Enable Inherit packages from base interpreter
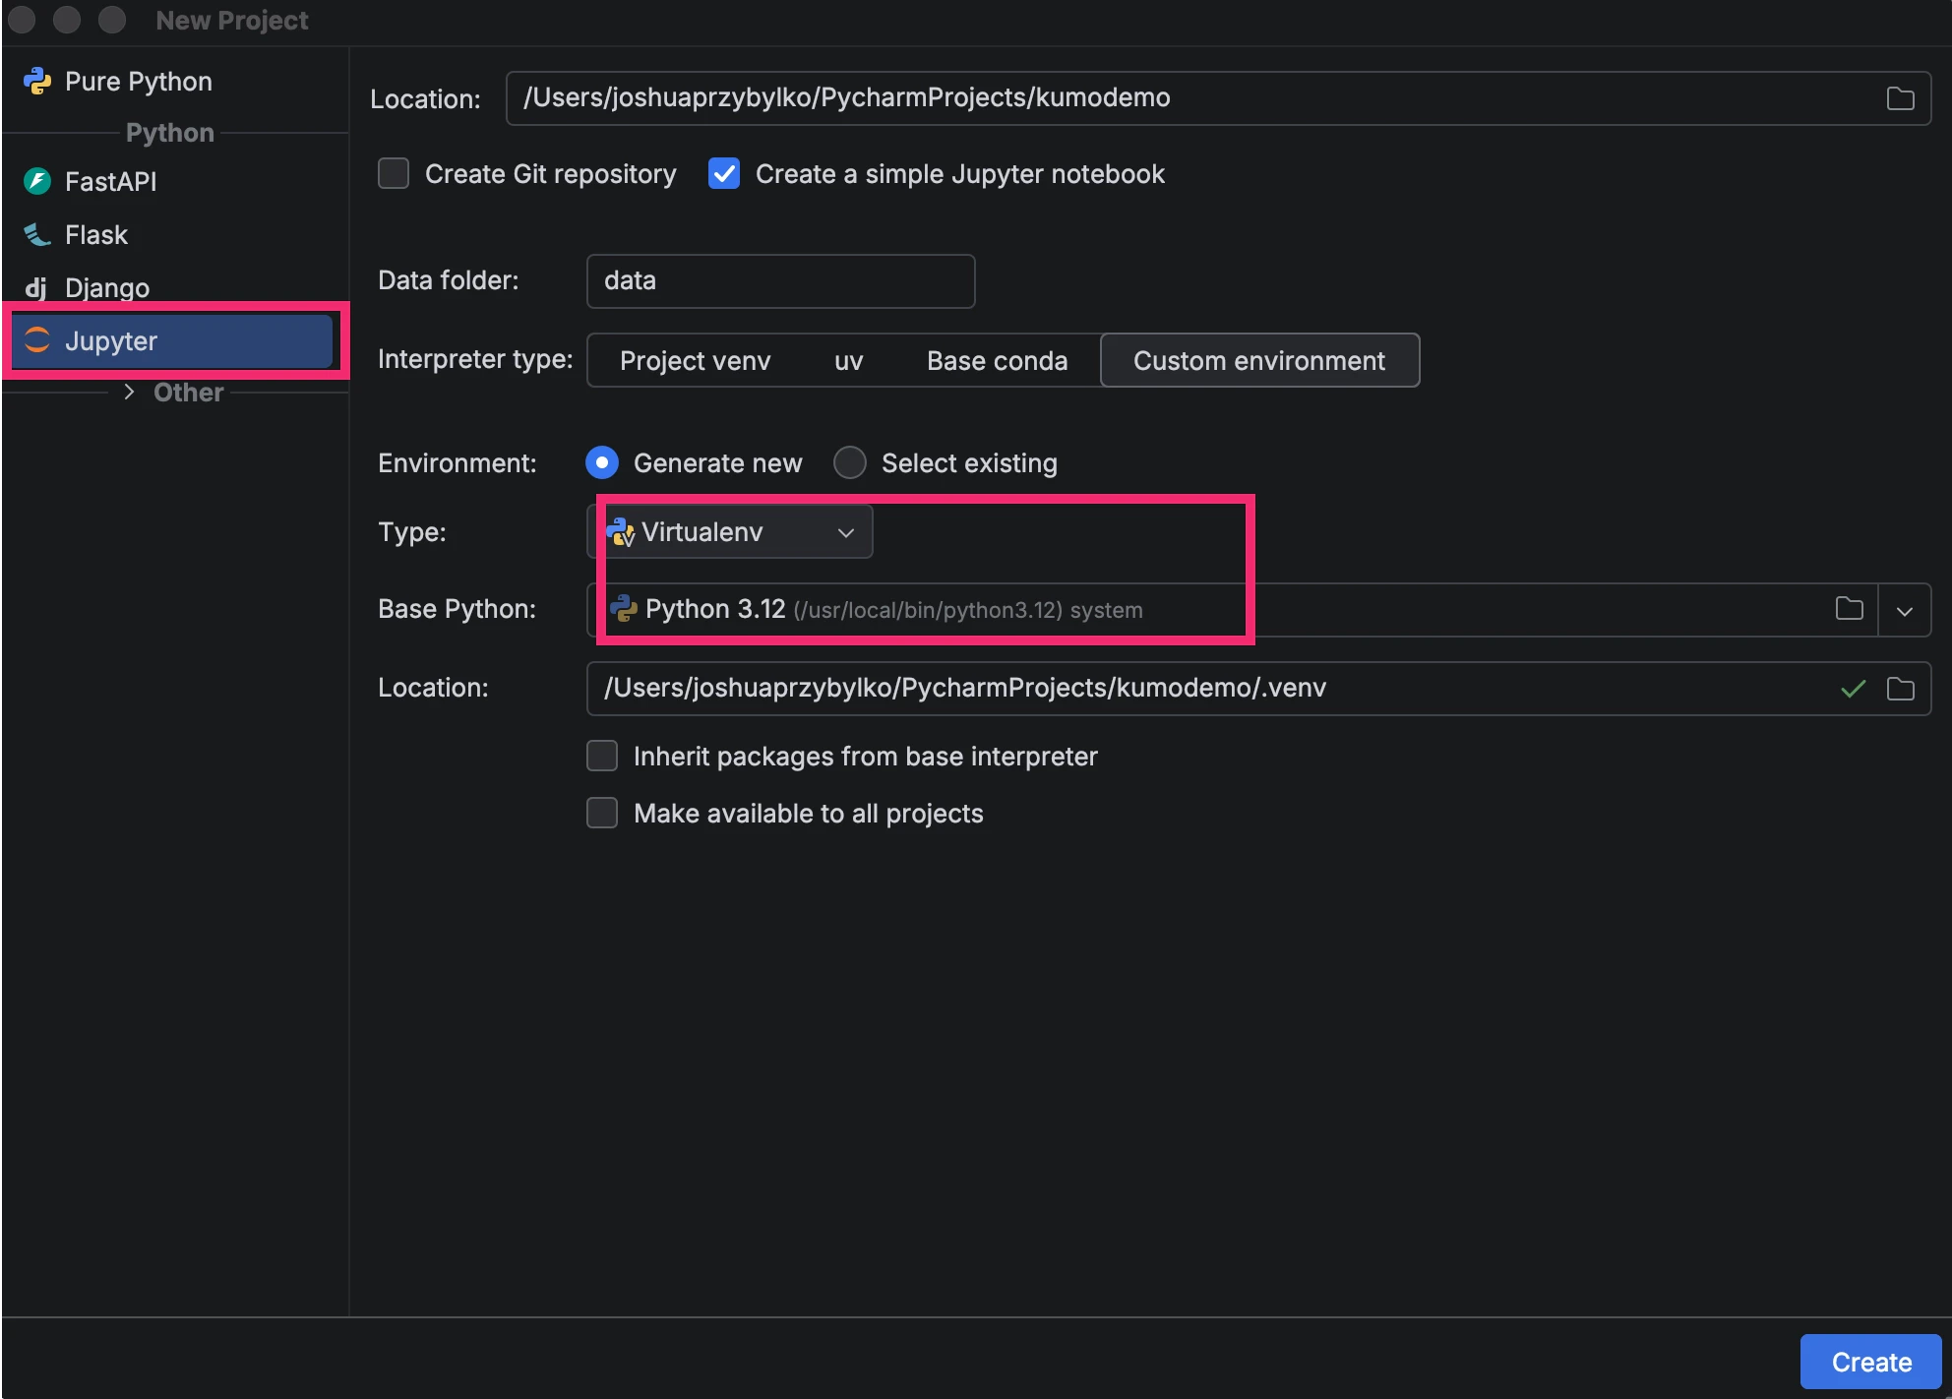This screenshot has width=1952, height=1399. 602,756
